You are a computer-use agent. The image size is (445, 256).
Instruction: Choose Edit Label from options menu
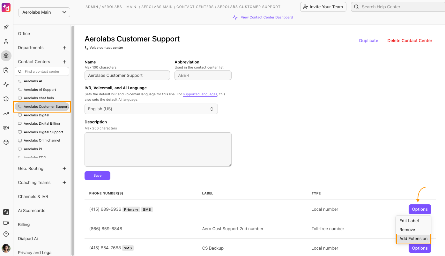pos(409,221)
